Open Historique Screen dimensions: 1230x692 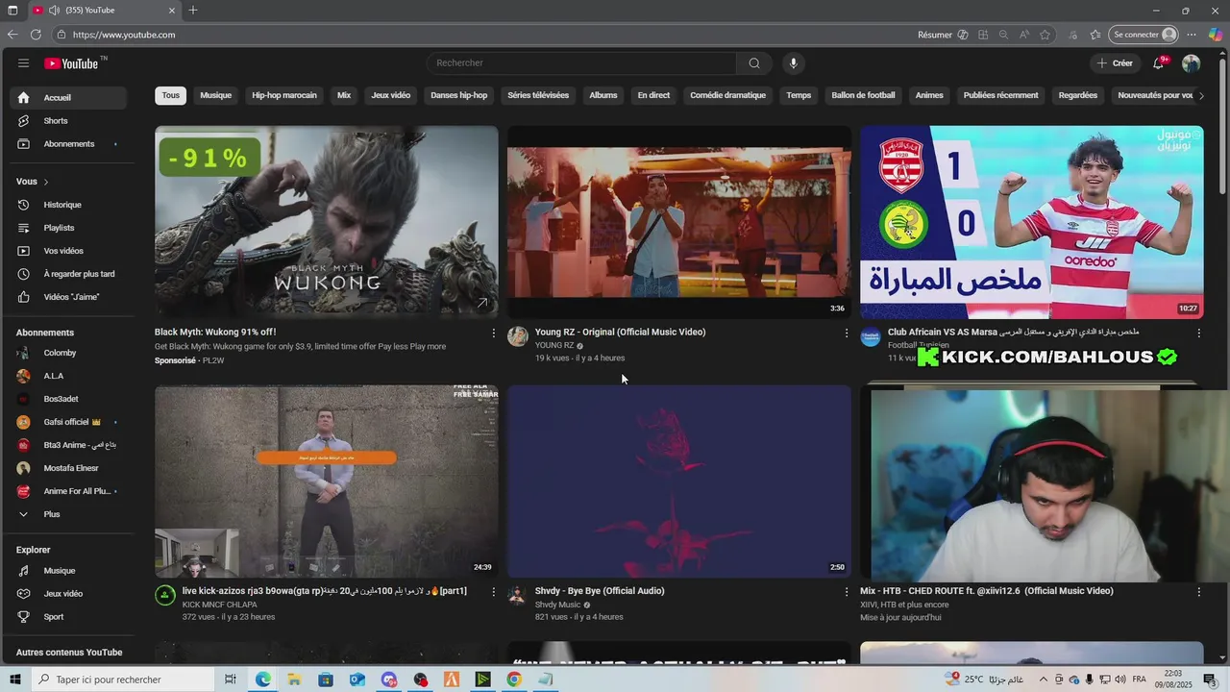(x=68, y=205)
